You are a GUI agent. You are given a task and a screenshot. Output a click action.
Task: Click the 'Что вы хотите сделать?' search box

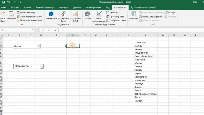pos(144,8)
